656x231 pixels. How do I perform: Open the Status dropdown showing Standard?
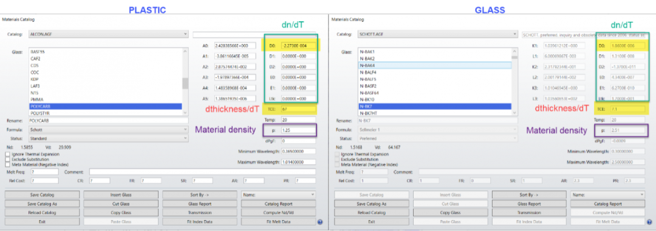tap(108, 138)
